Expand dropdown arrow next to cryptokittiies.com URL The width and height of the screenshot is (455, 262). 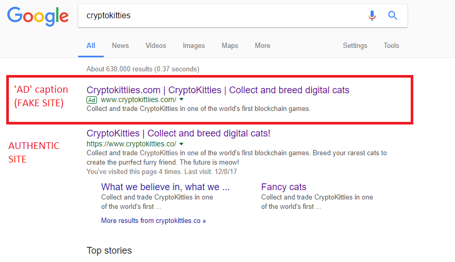coord(181,99)
